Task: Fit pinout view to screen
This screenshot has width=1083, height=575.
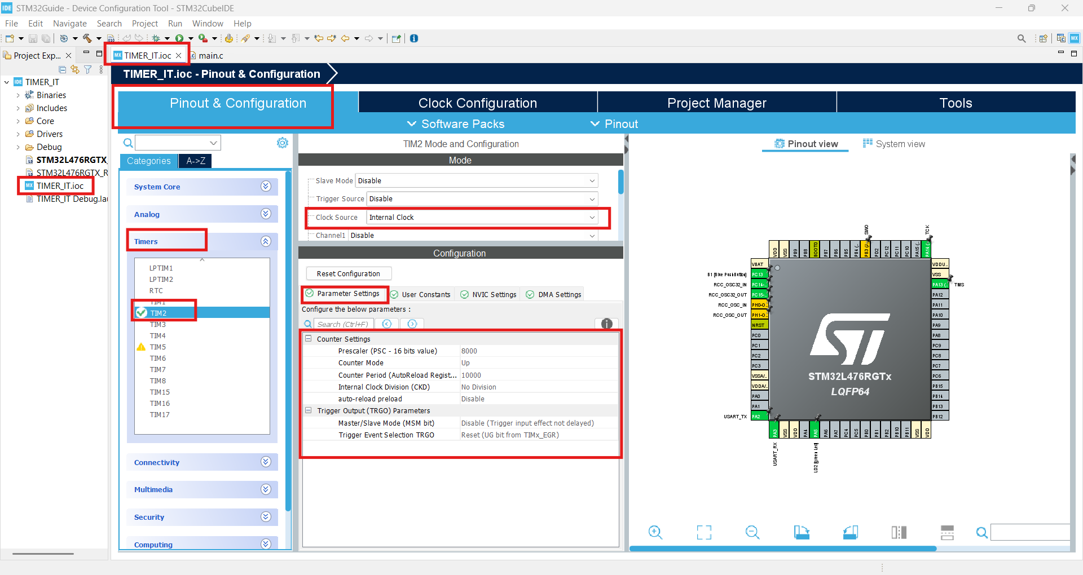Action: 704,532
